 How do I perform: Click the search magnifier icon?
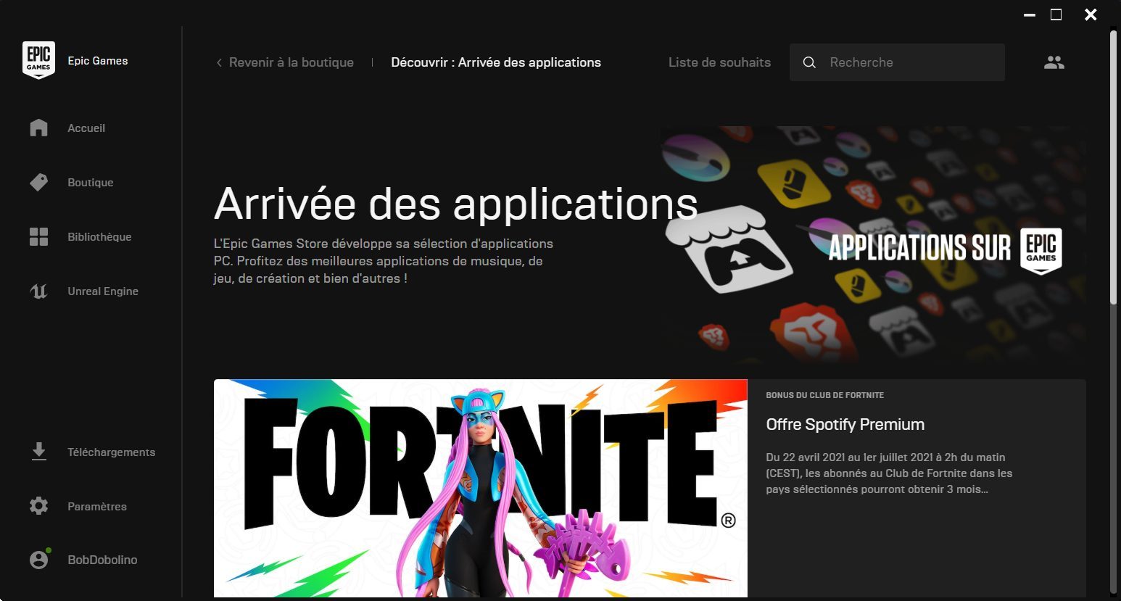click(809, 62)
